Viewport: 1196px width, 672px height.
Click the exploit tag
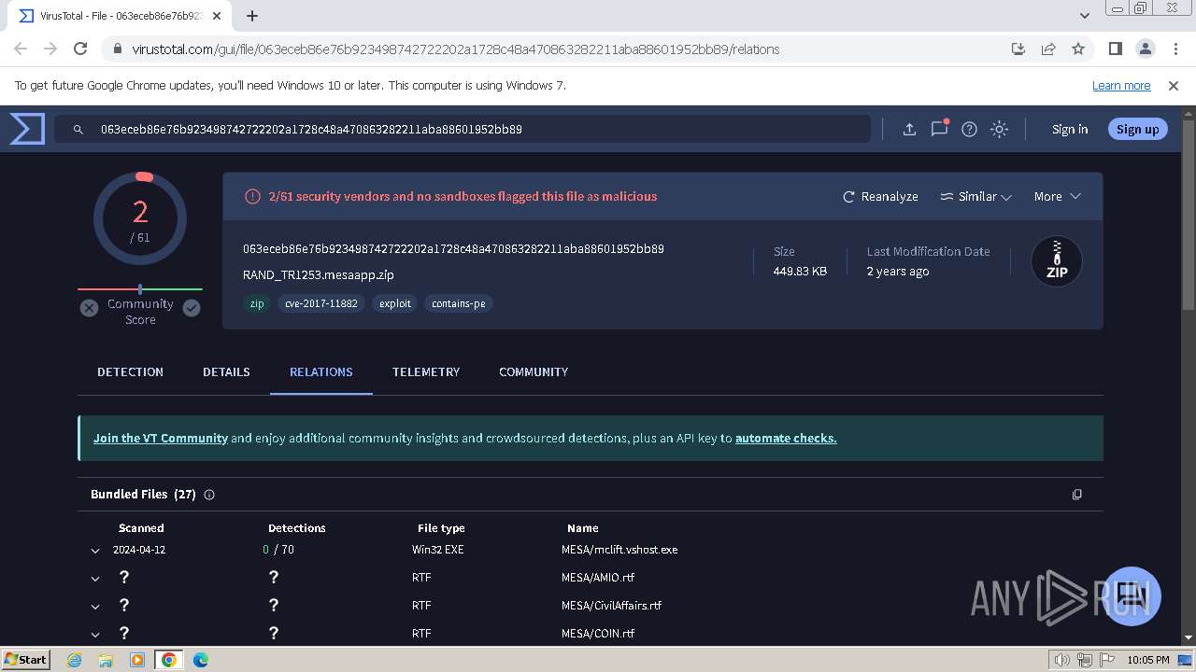coord(395,303)
